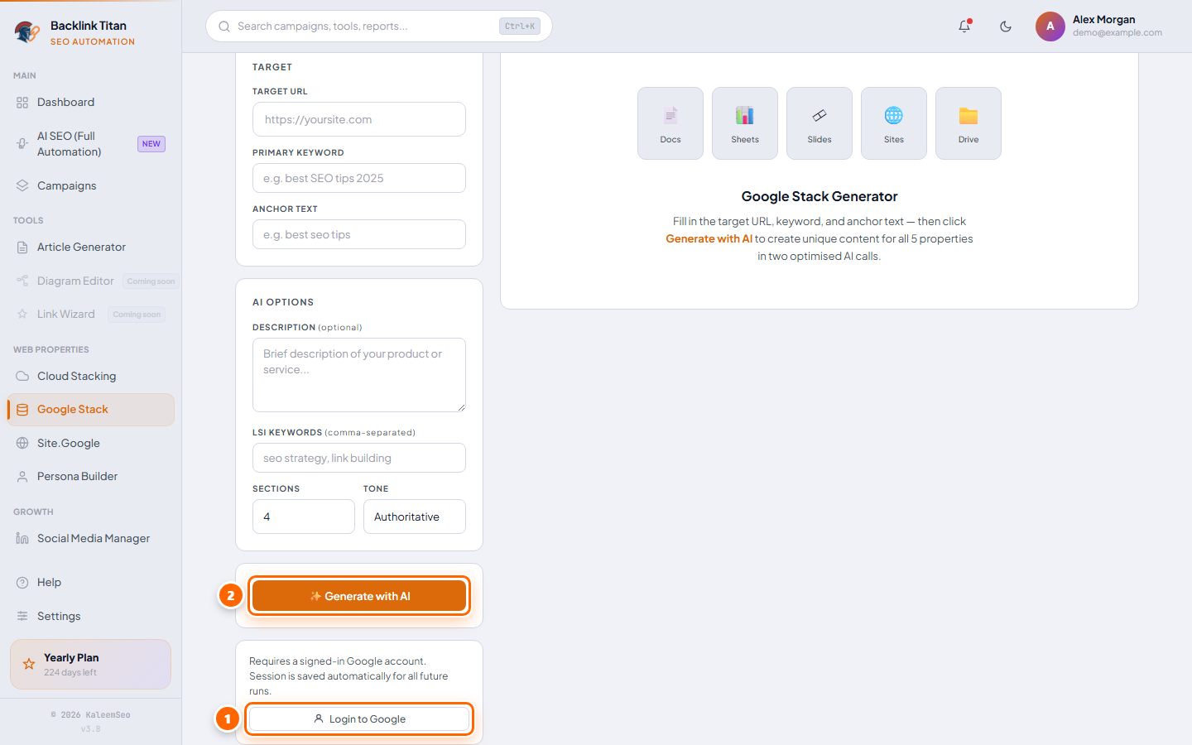Select the Docs property card

click(x=670, y=123)
